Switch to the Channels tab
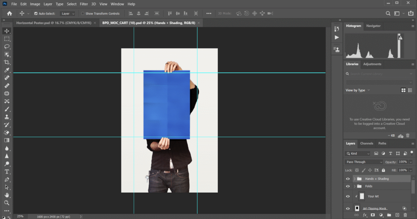The height and width of the screenshot is (219, 417). (367, 143)
